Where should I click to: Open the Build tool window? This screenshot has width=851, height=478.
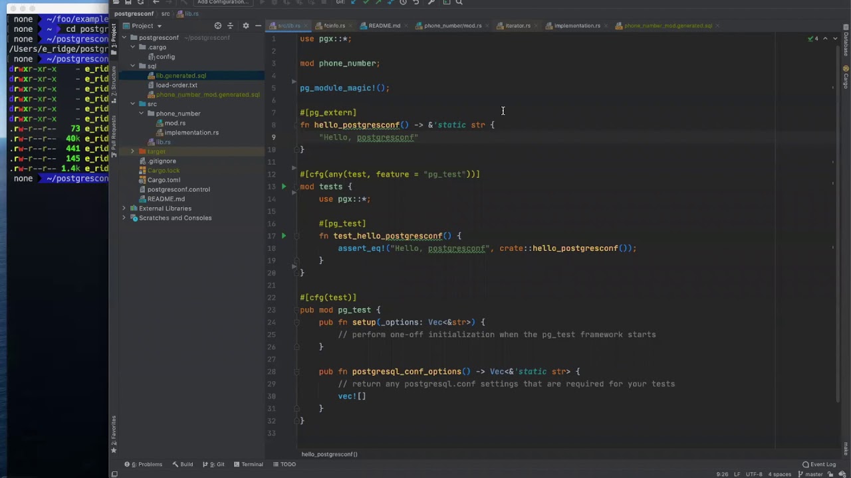[183, 465]
